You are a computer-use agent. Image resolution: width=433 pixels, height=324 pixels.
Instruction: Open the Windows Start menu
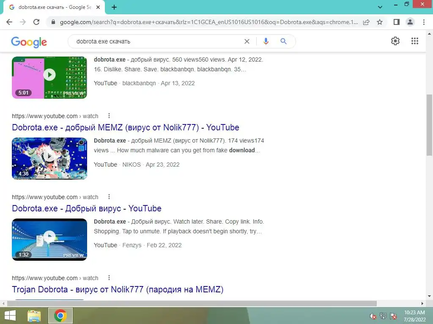click(10, 316)
